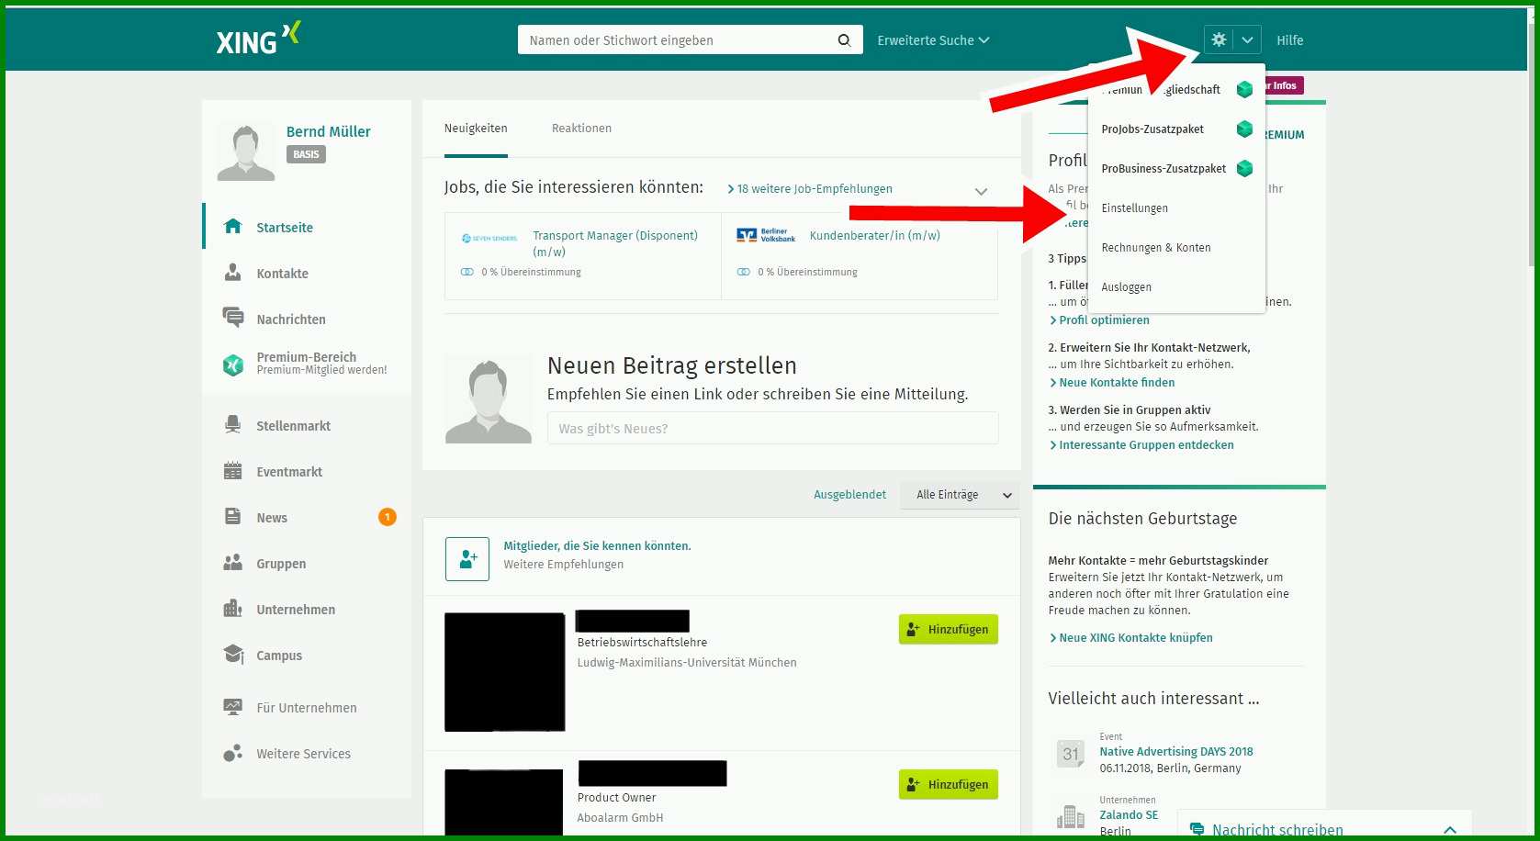The width and height of the screenshot is (1540, 841).
Task: Click the Nachrichten speech bubble icon
Action: 233,318
